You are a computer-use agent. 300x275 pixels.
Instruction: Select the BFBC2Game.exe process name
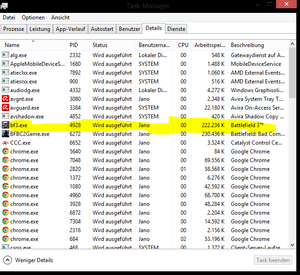(x=30, y=134)
